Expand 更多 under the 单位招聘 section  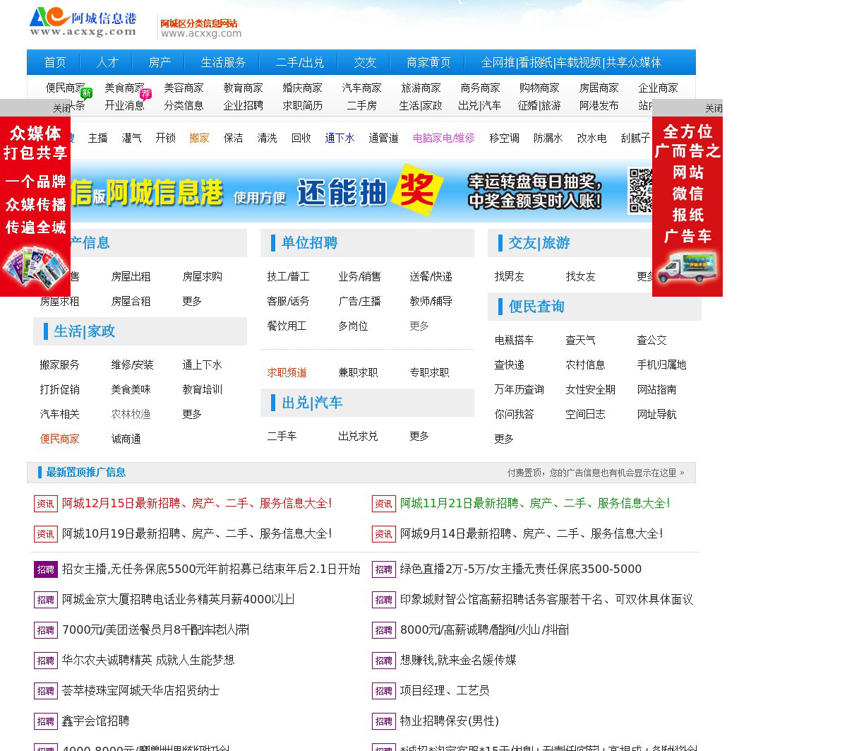click(x=419, y=326)
